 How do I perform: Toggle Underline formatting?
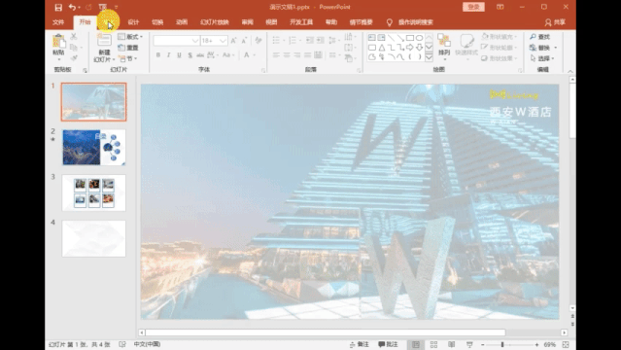point(179,55)
